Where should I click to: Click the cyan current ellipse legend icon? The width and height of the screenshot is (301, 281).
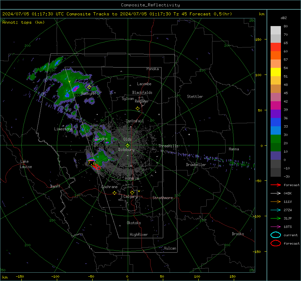(276, 235)
